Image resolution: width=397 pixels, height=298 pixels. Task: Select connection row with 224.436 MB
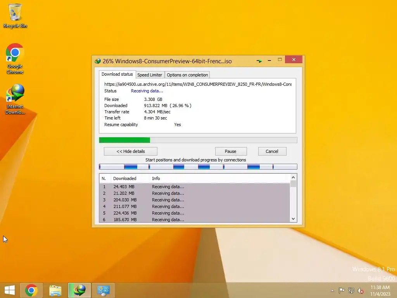pos(195,213)
